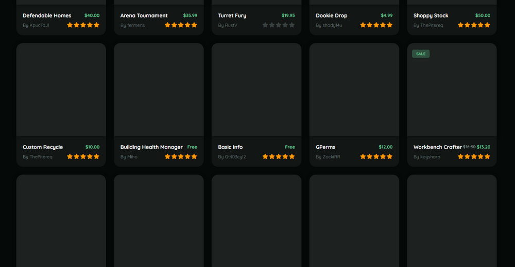Viewport: 515px width, 267px height.
Task: Click the star rating for Defendable Homes
Action: click(x=83, y=25)
